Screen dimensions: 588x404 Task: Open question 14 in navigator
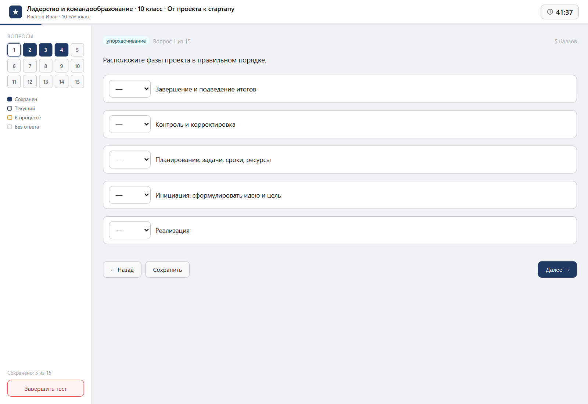point(61,82)
